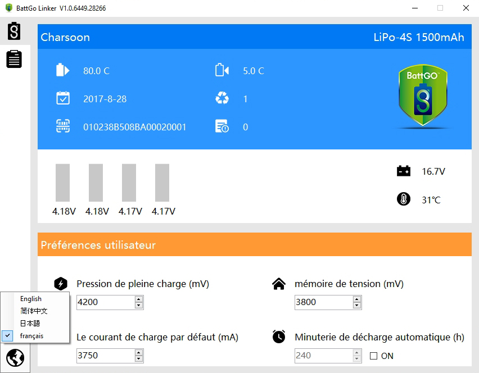
Task: Increase full charge voltage with up arrow
Action: [139, 299]
